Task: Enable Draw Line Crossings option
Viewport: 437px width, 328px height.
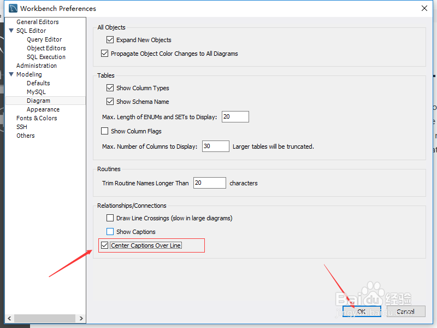Action: point(110,218)
